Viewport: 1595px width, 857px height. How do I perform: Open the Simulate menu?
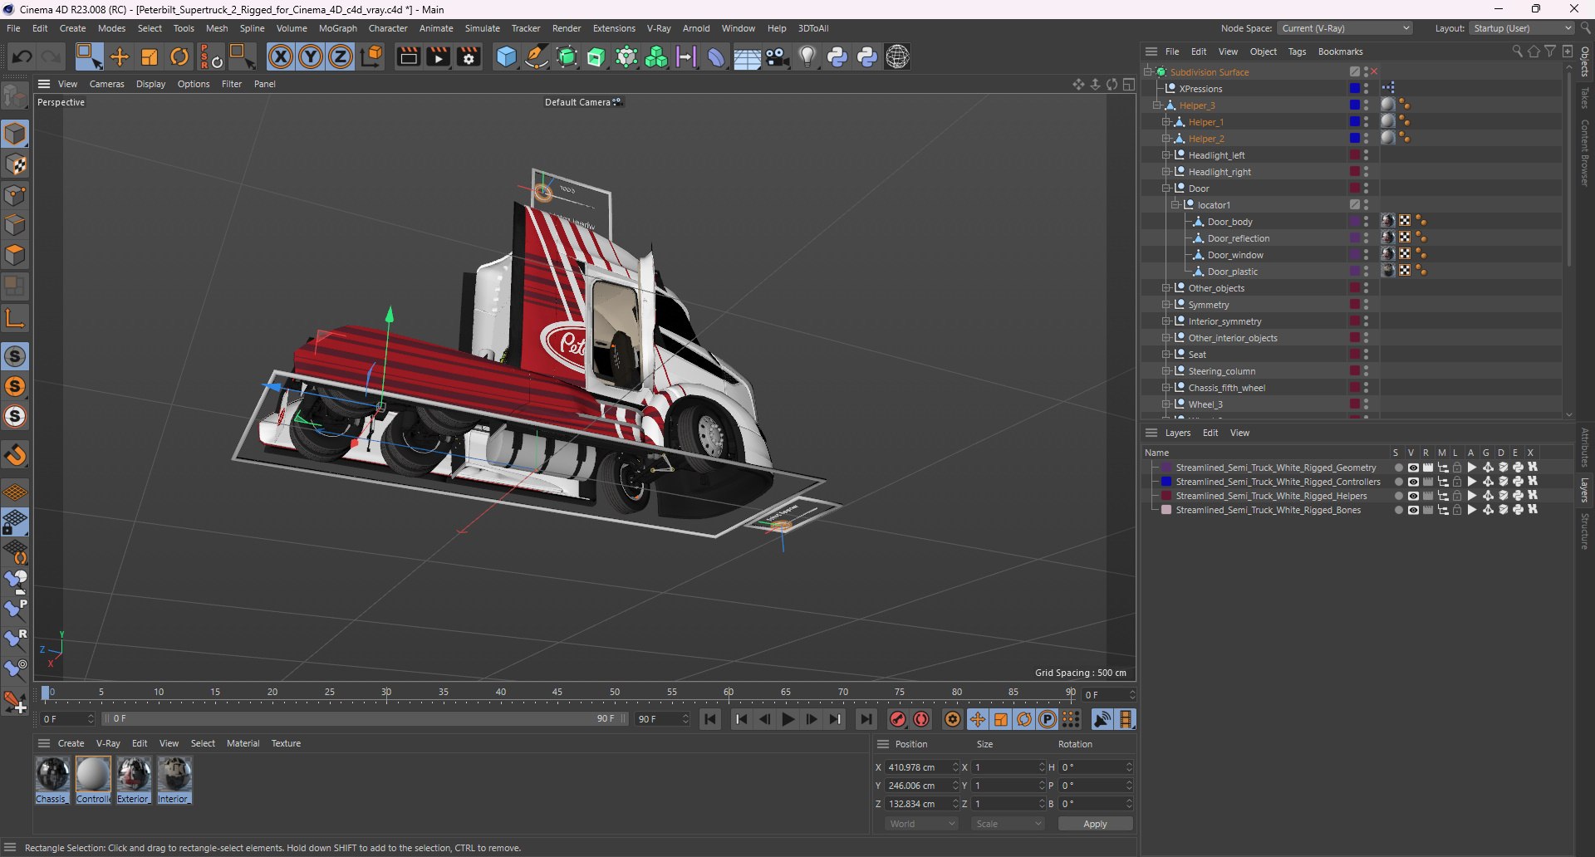click(x=482, y=28)
